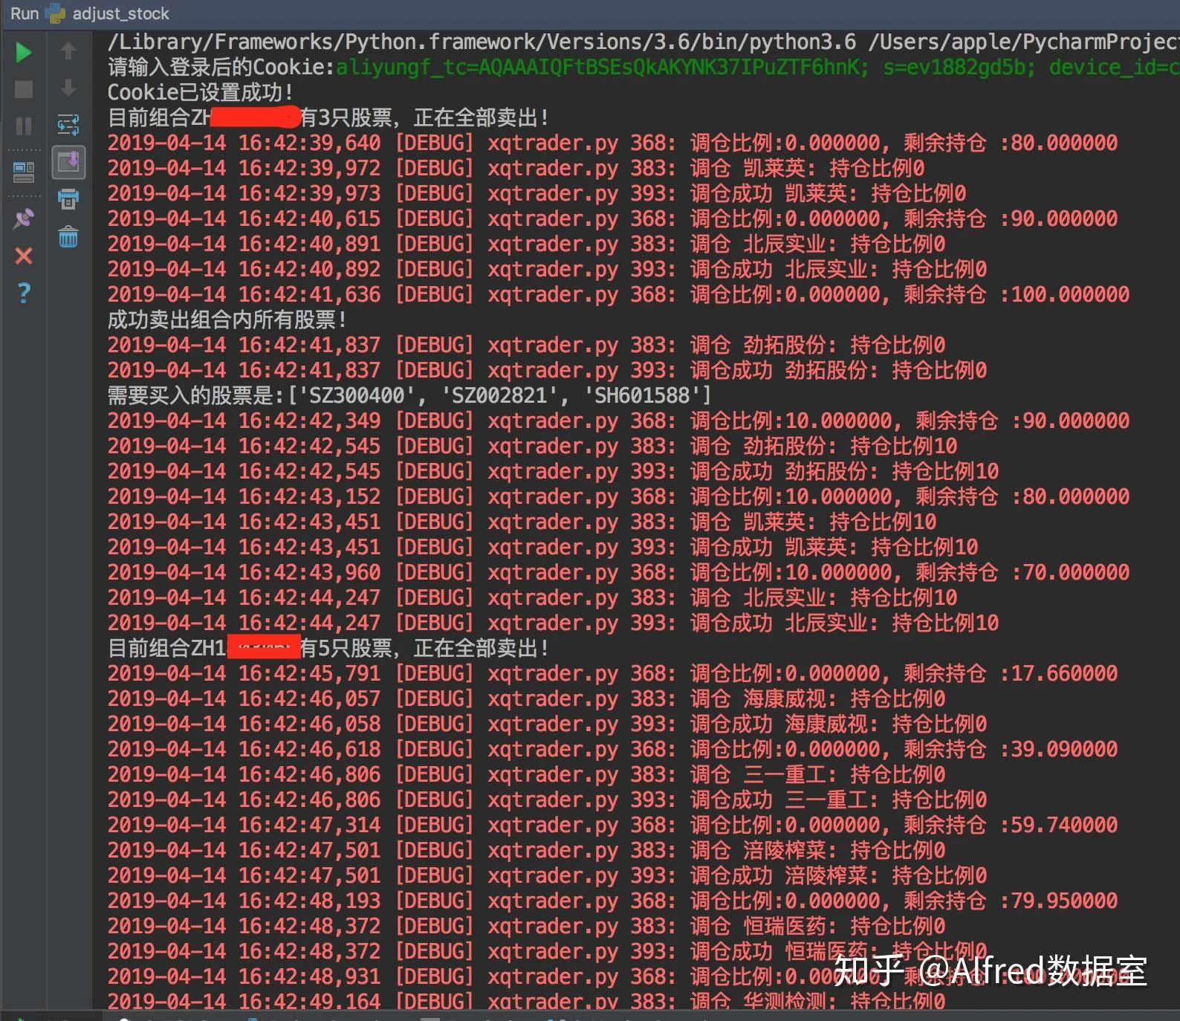Open help with the blue question mark
The height and width of the screenshot is (1021, 1180).
[x=24, y=293]
